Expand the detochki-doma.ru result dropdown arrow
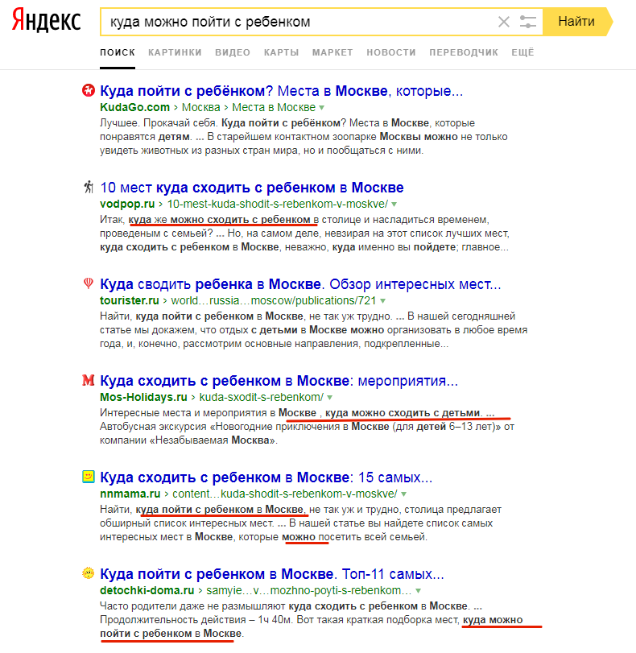Viewport: 636px width, 653px height. [x=418, y=591]
